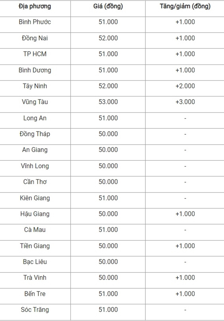224x321 pixels.
Task: Click Tây Ninh's +2.000 change value
Action: coord(185,86)
